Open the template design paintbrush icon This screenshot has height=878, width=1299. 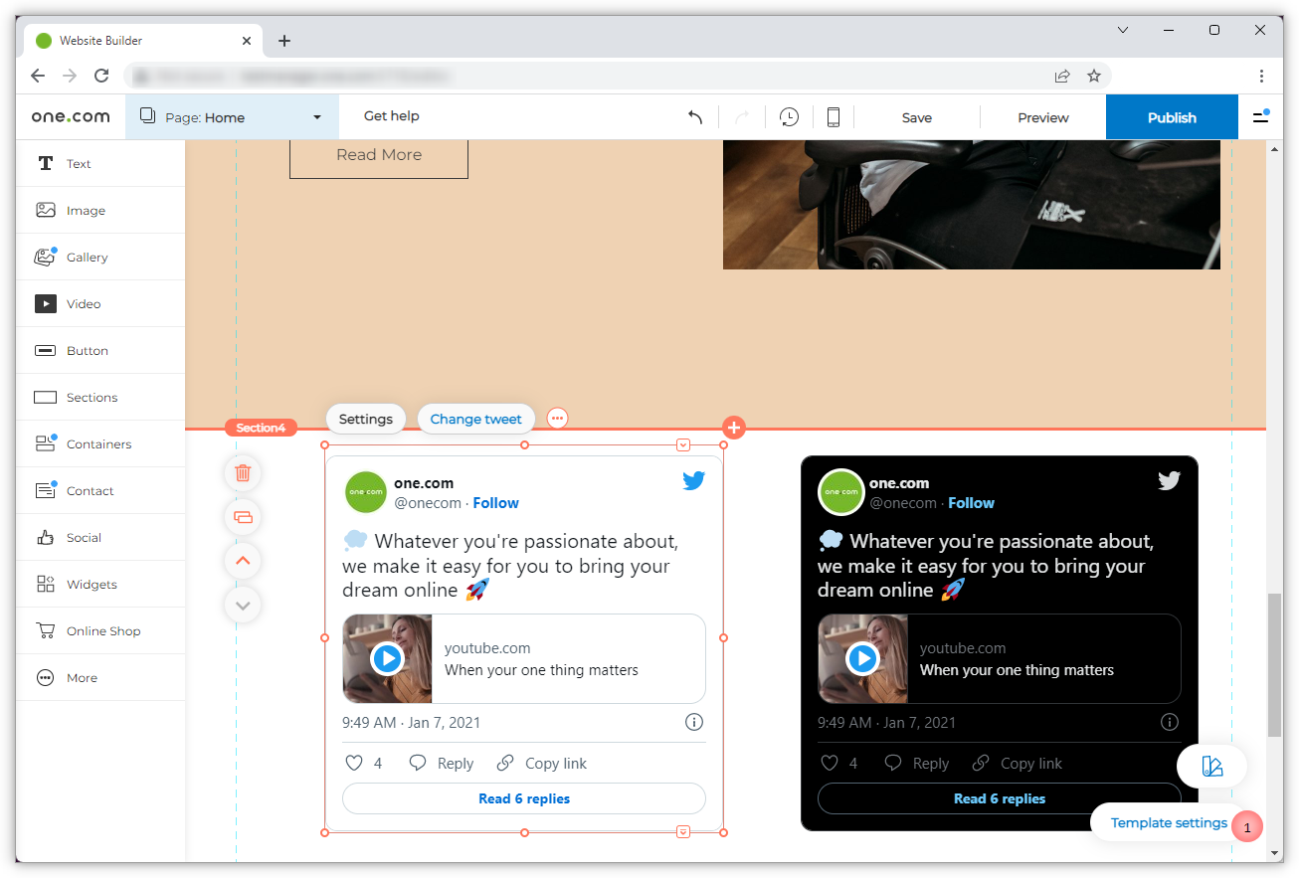[x=1211, y=766]
